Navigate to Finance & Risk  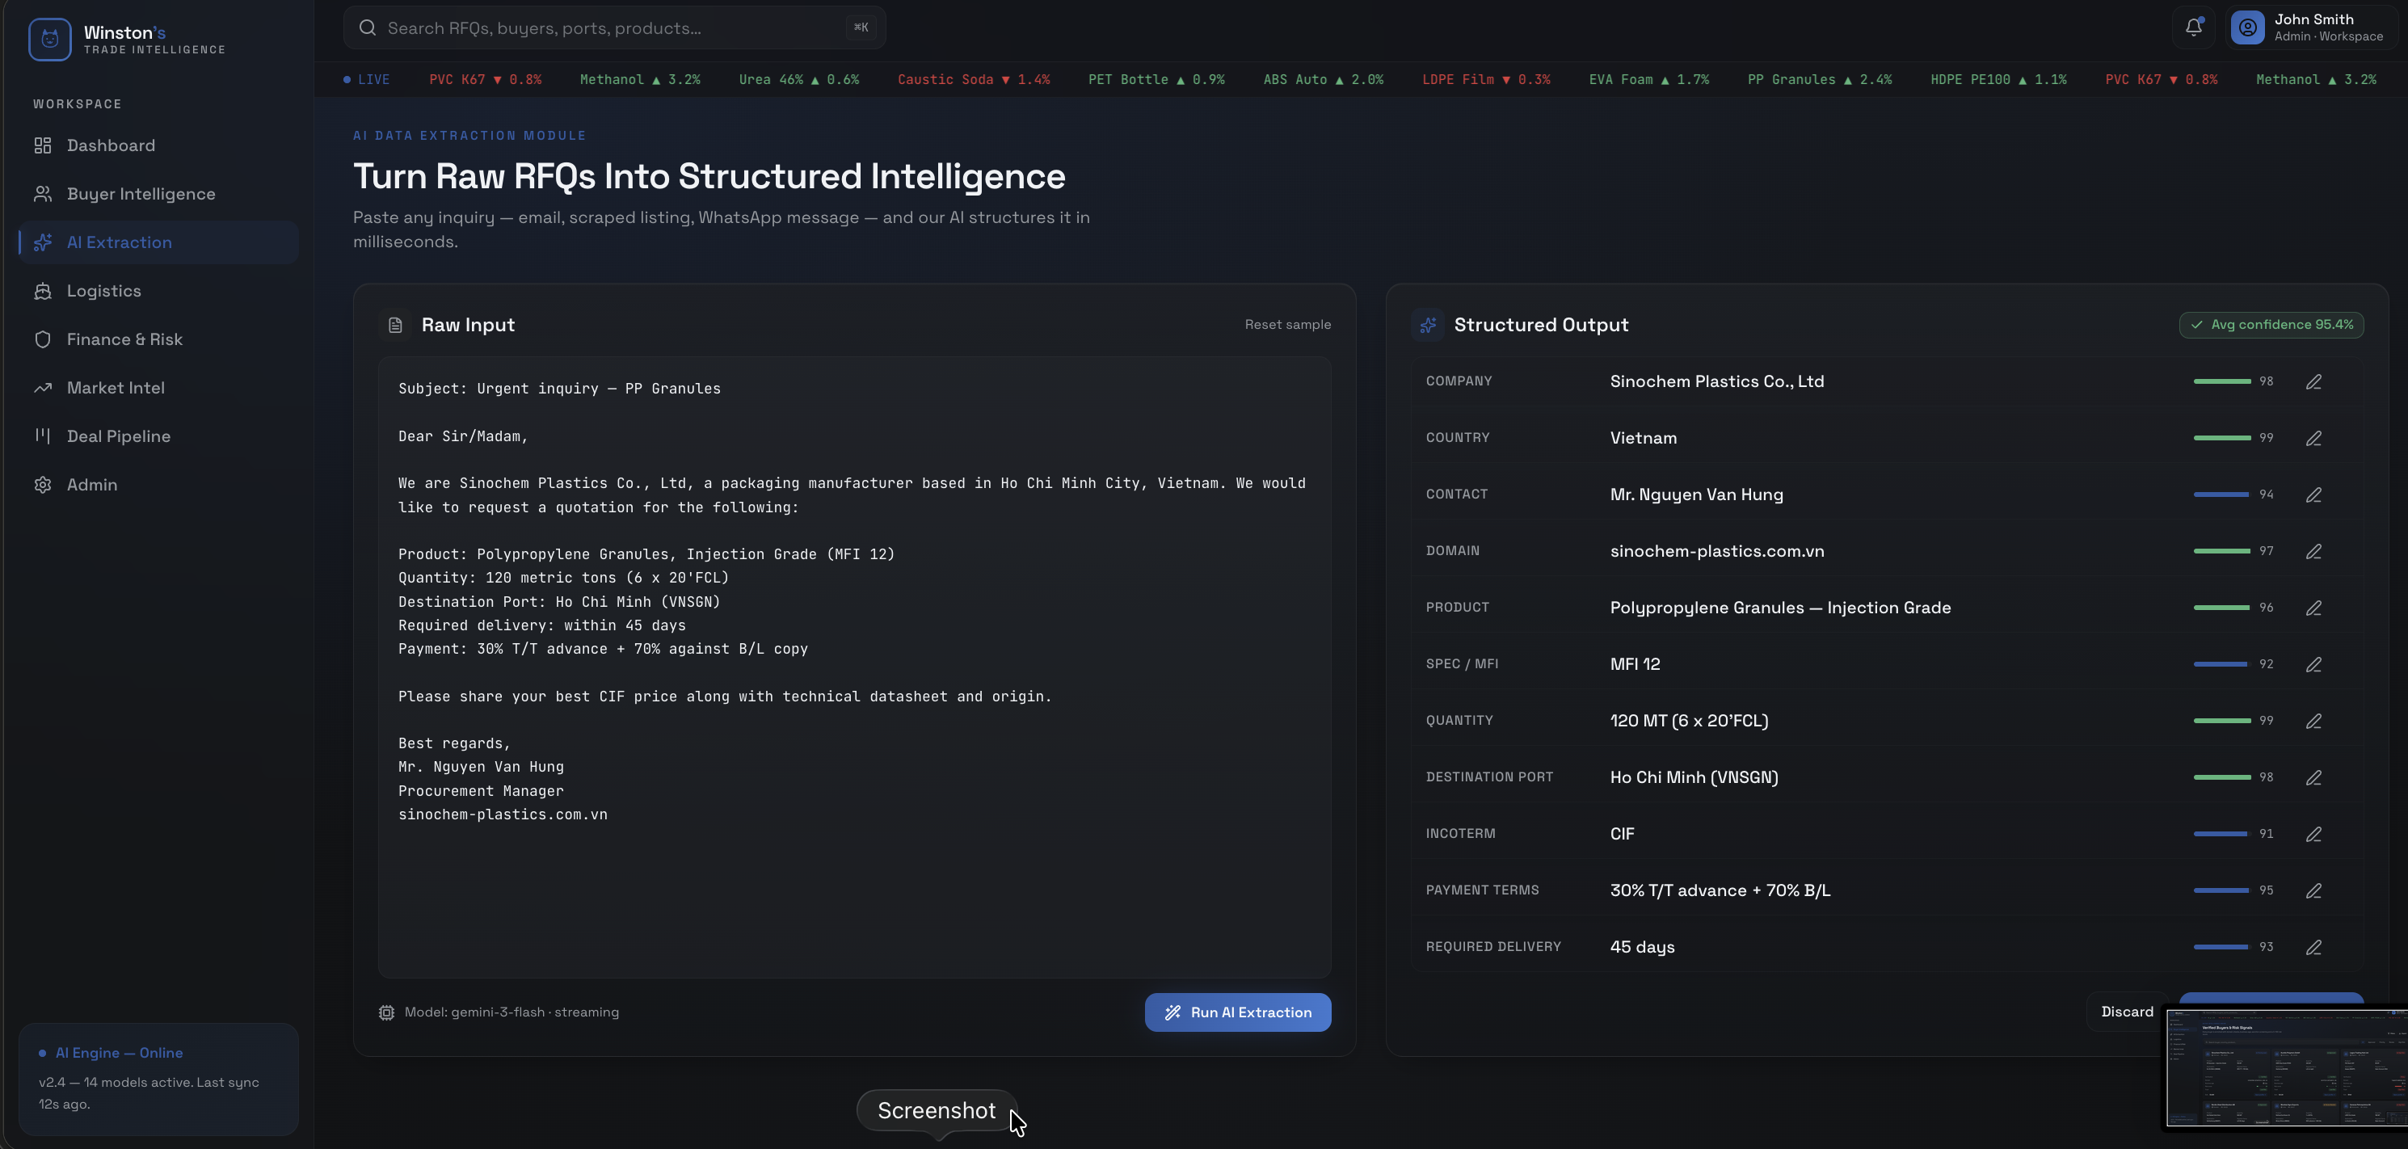click(158, 339)
